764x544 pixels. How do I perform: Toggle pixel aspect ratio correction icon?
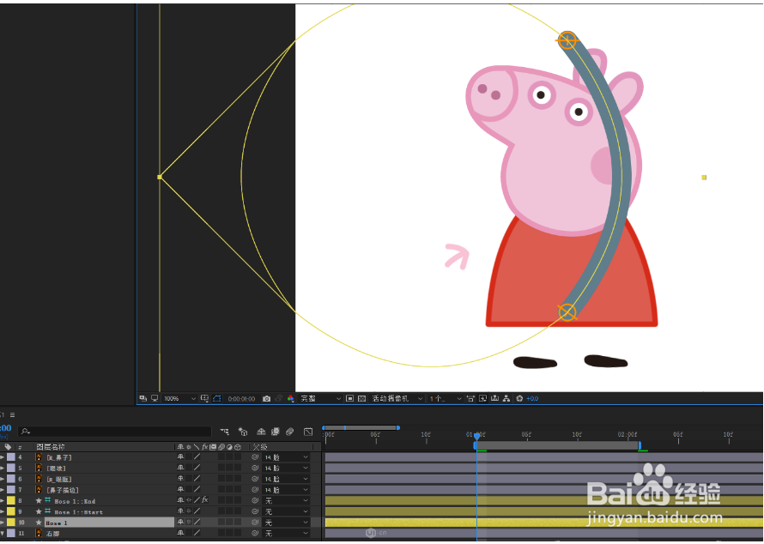click(470, 398)
